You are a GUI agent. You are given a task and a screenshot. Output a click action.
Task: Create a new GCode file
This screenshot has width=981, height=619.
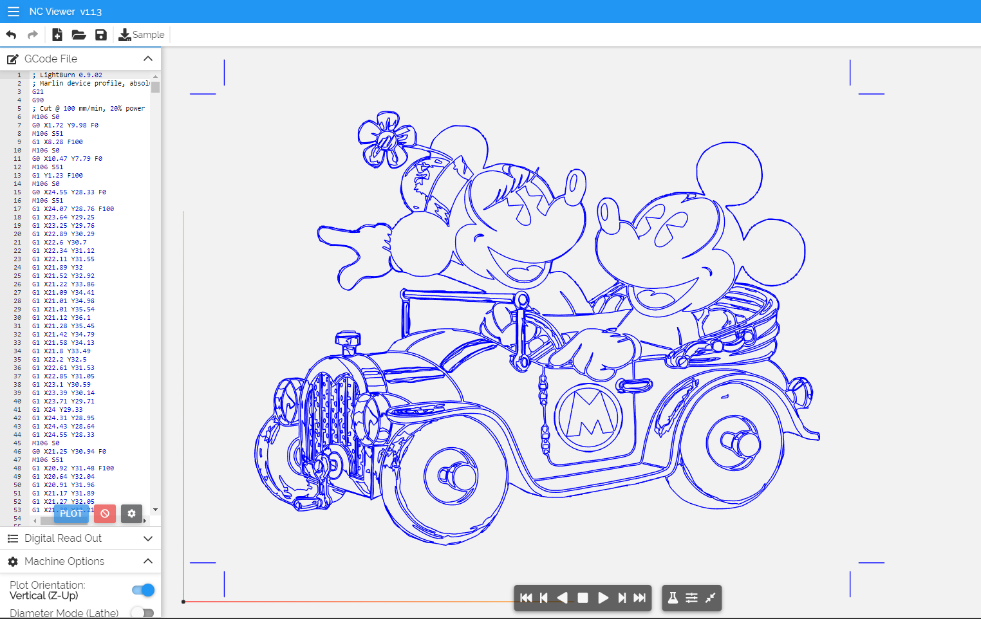pos(57,35)
